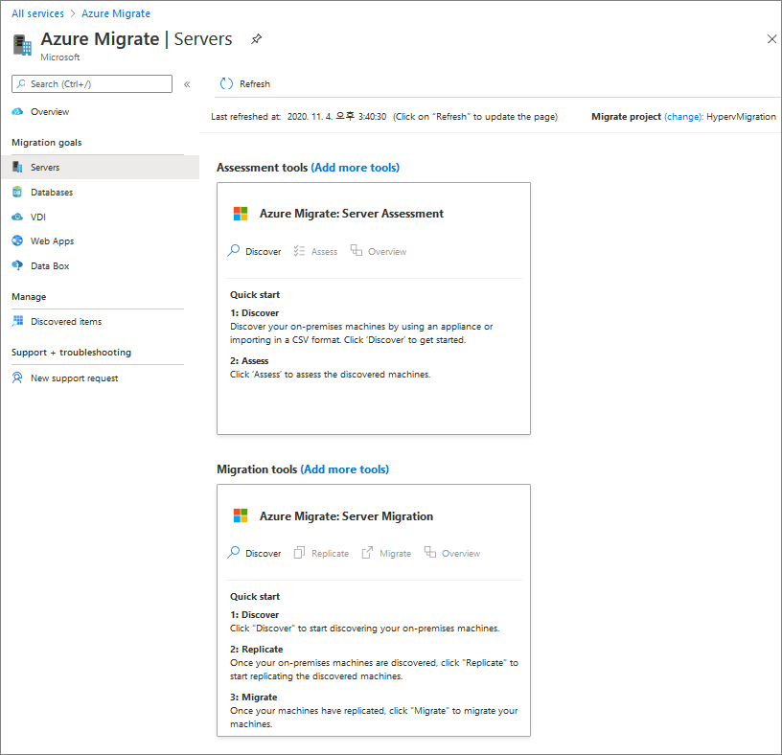The height and width of the screenshot is (755, 782).
Task: Collapse the sidebar with double chevron
Action: 187,84
